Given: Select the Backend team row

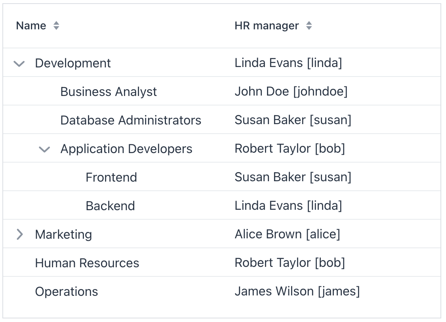Looking at the screenshot, I should coord(110,206).
